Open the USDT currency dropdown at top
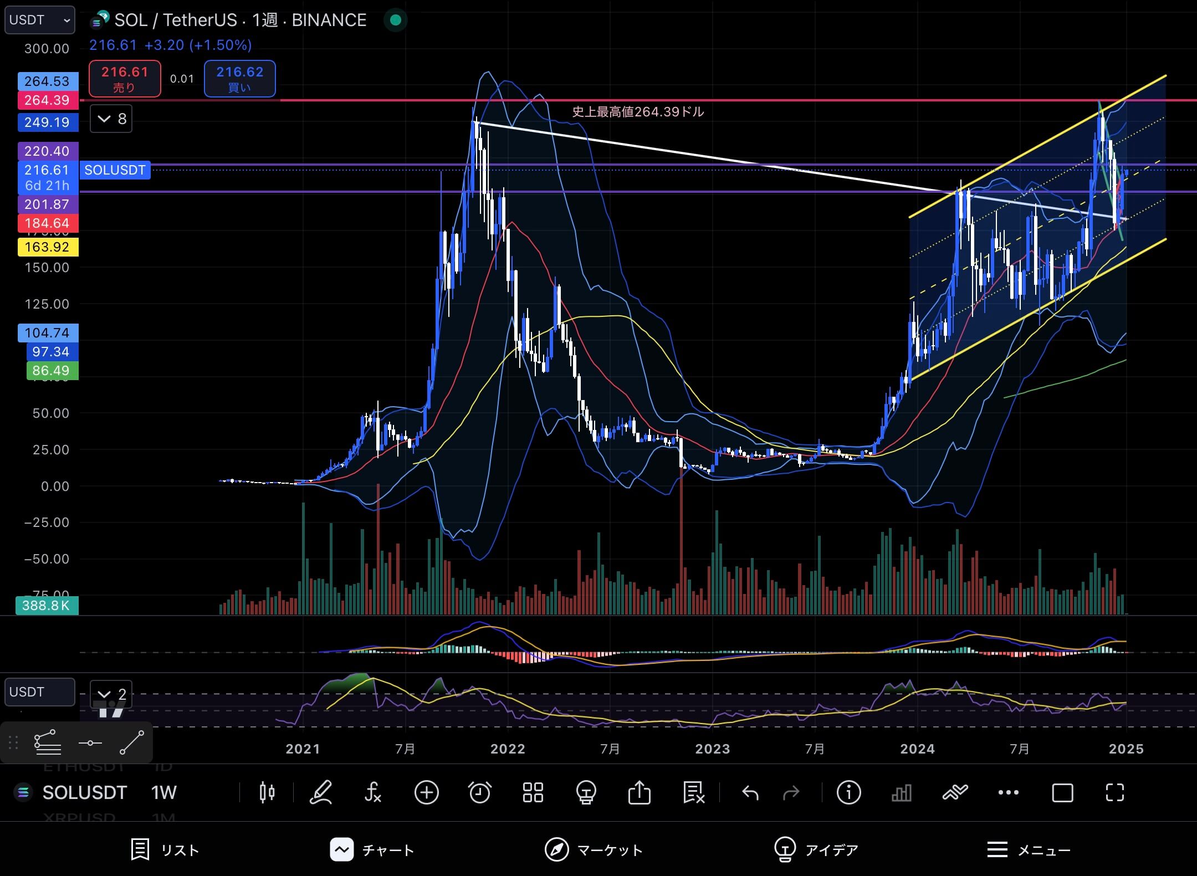1197x876 pixels. (40, 20)
